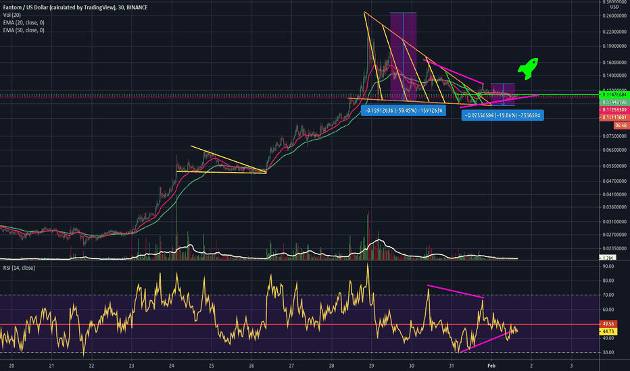Click the 0.16000000 price axis tick

[614, 62]
